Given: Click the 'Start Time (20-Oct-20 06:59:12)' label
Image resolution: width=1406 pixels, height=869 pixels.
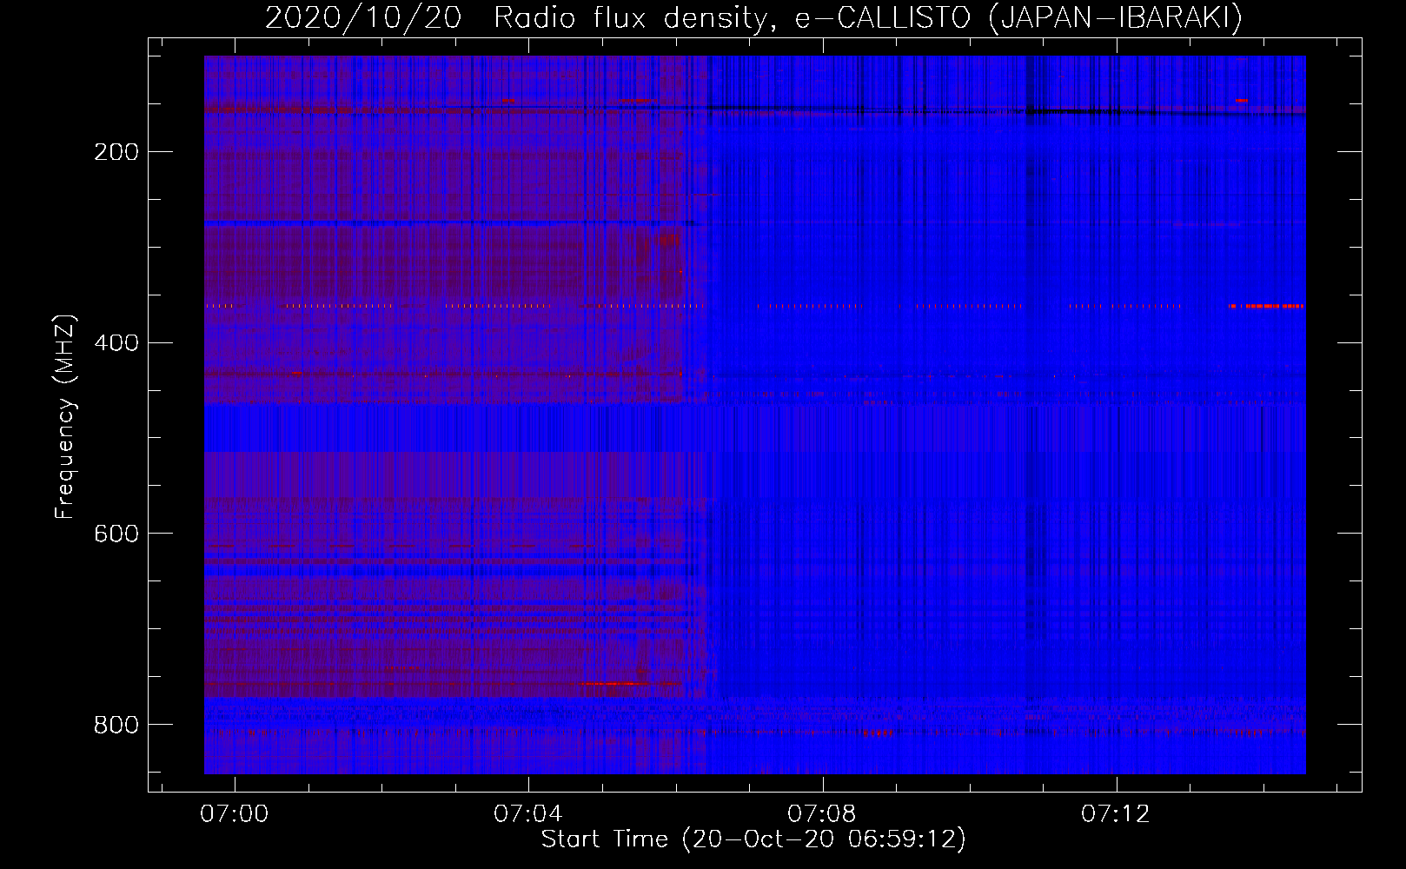Looking at the screenshot, I should click(753, 839).
